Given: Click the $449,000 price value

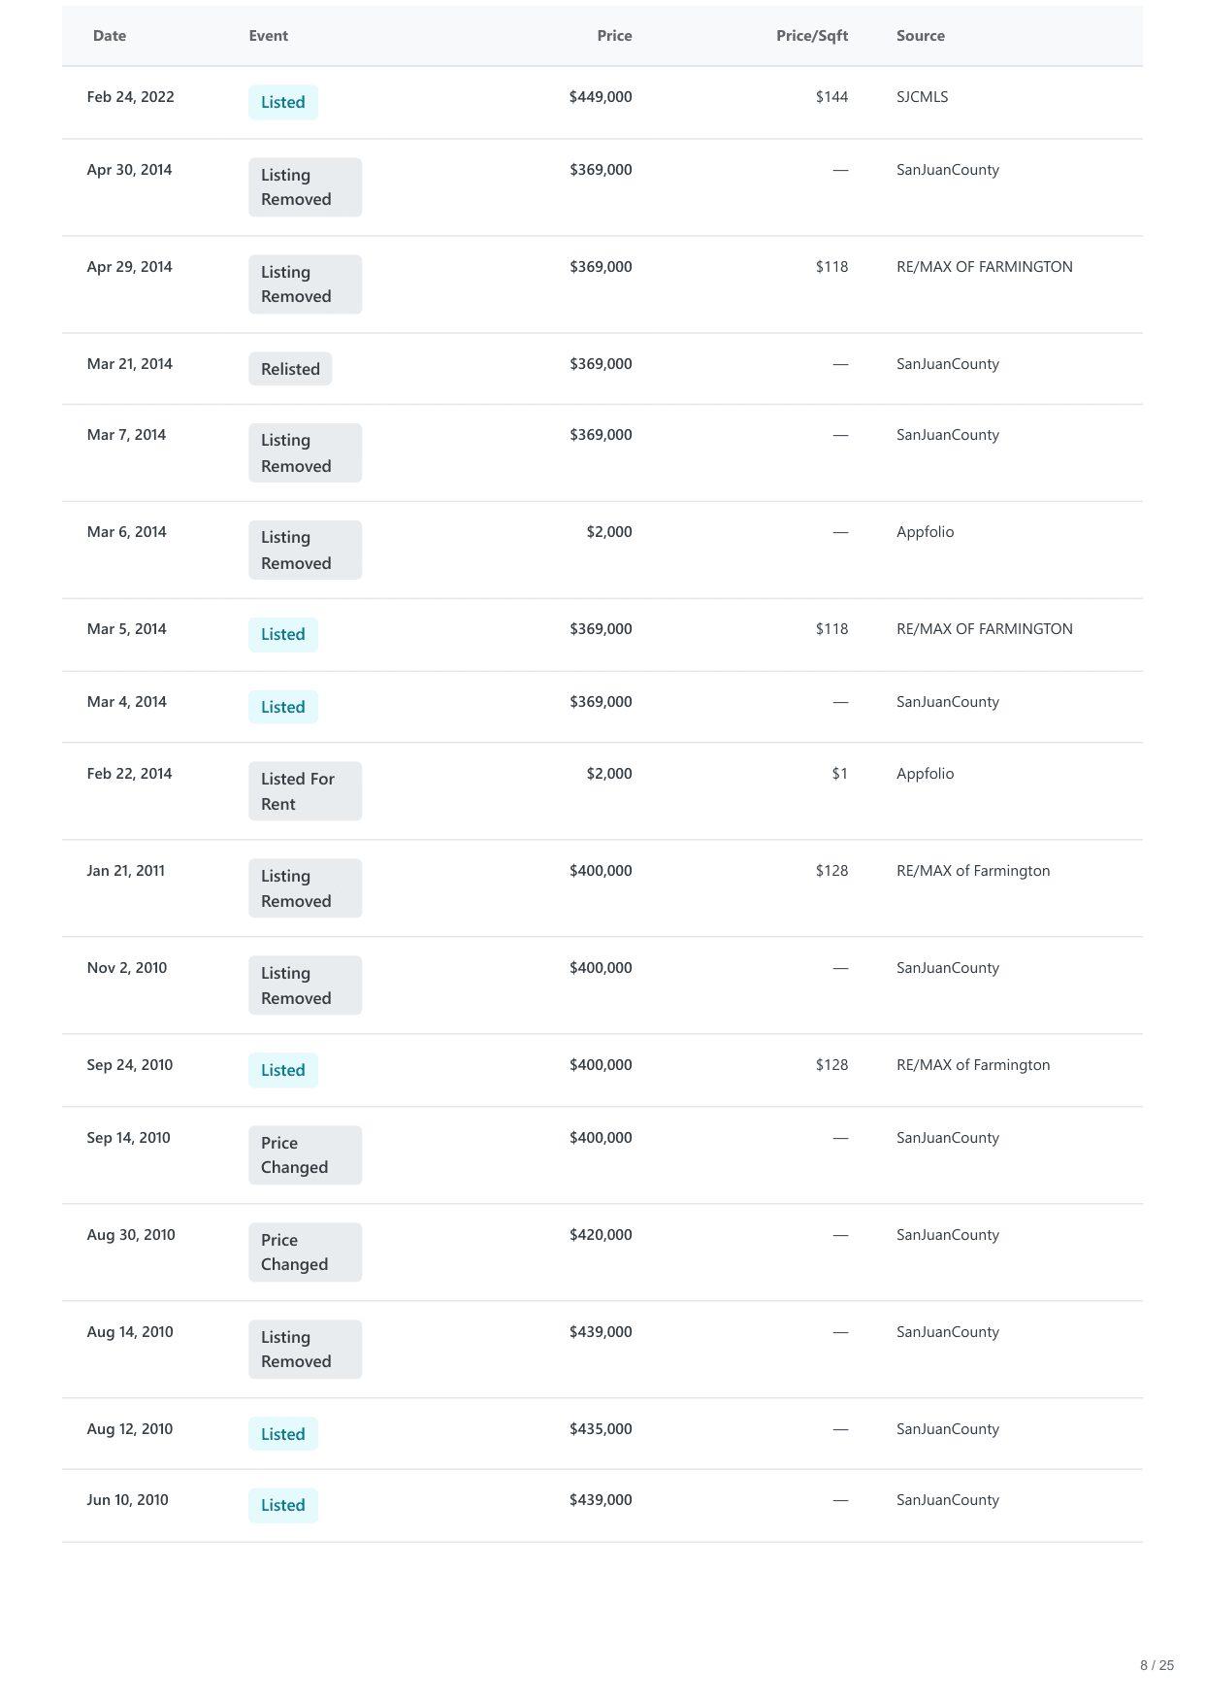Looking at the screenshot, I should [601, 97].
